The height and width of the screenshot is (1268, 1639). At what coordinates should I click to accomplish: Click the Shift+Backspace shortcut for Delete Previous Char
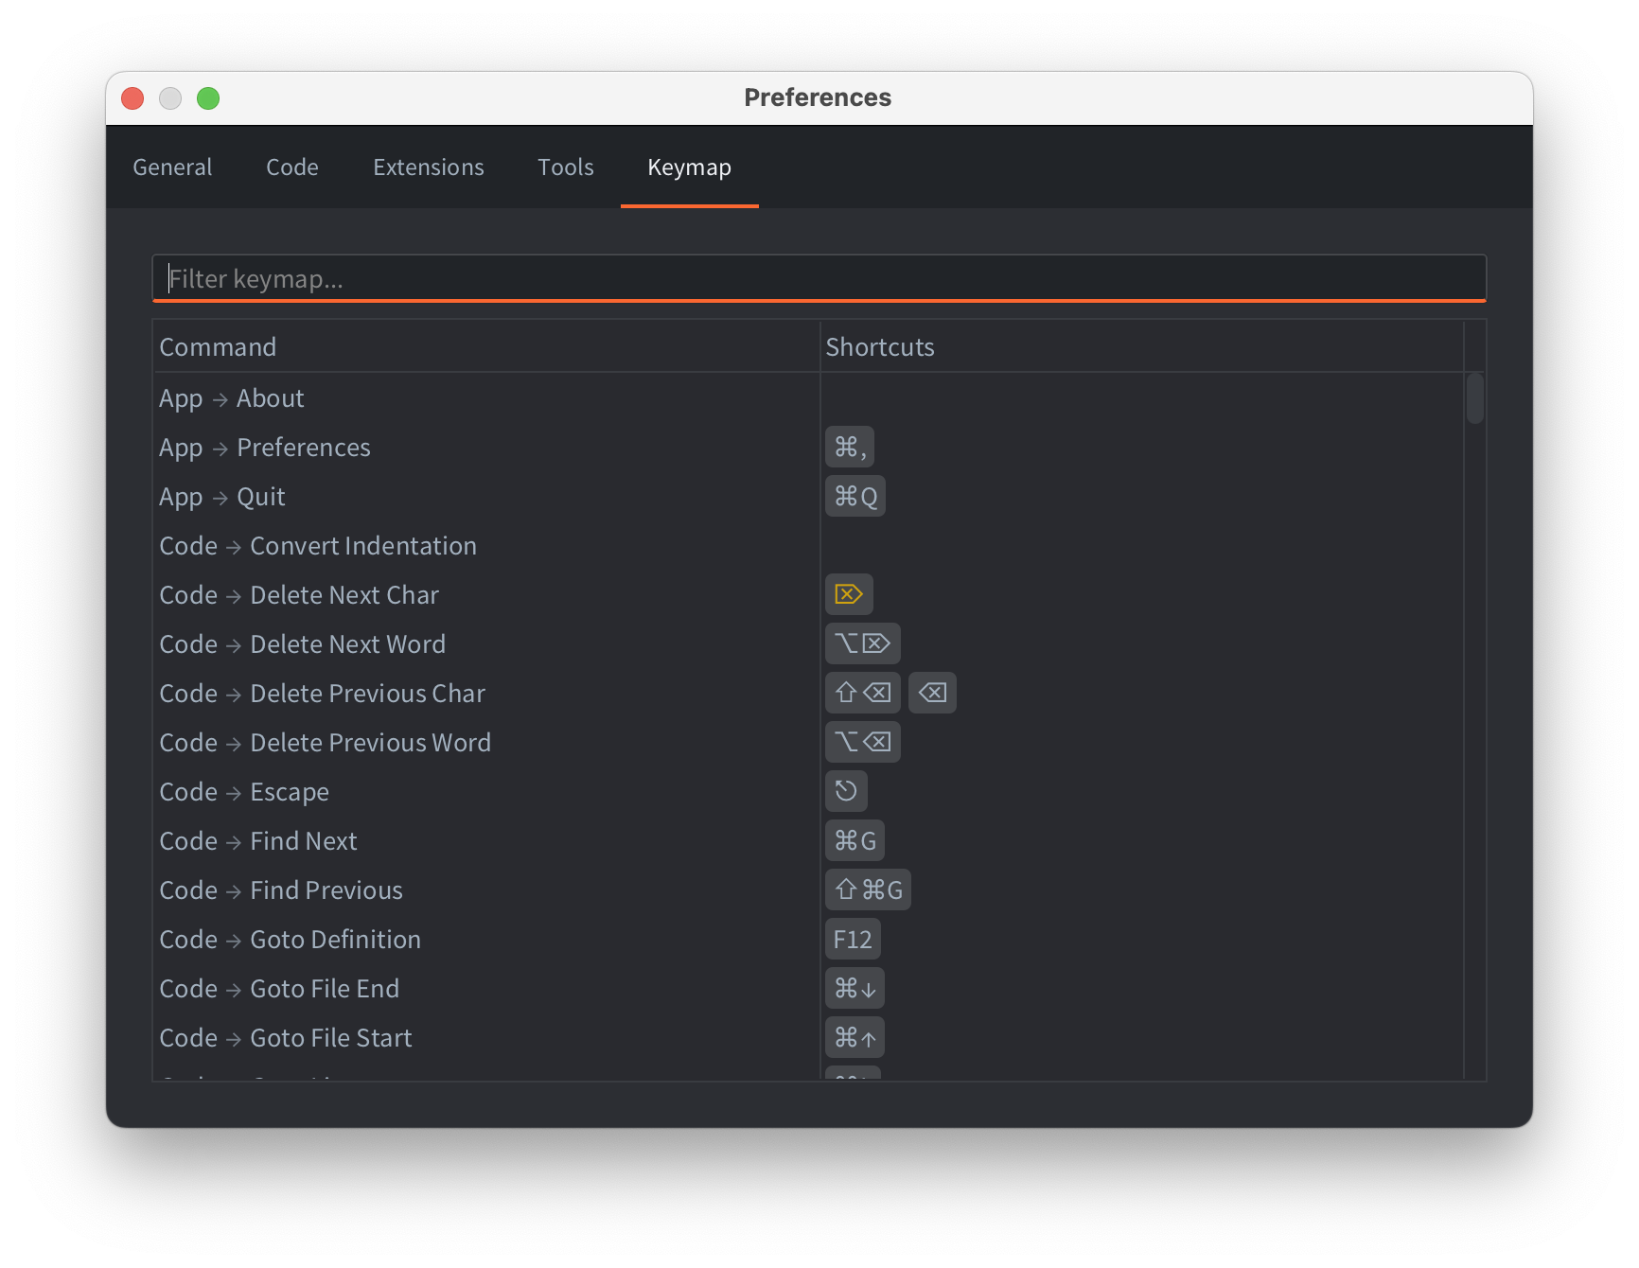[862, 693]
